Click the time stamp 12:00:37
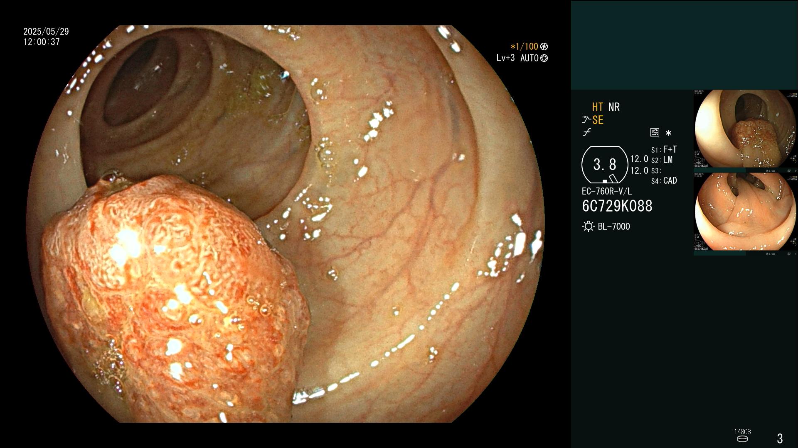 42,42
